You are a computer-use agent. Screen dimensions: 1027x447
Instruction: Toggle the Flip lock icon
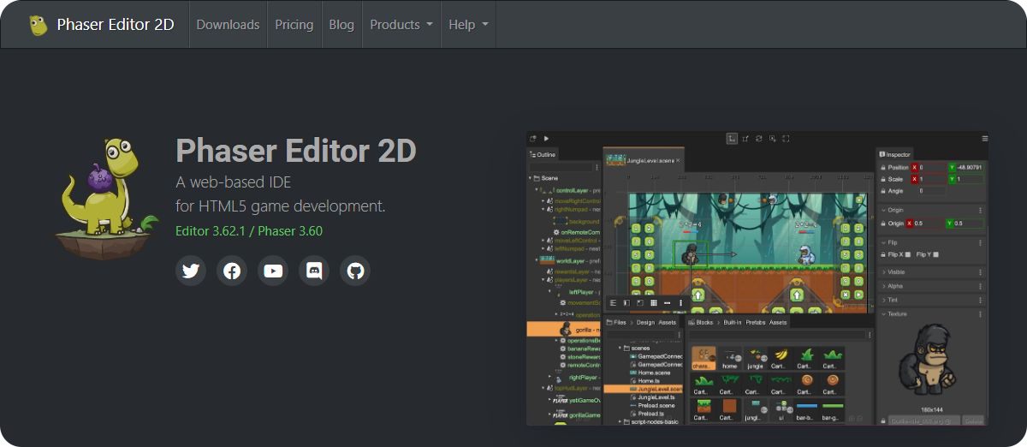882,254
